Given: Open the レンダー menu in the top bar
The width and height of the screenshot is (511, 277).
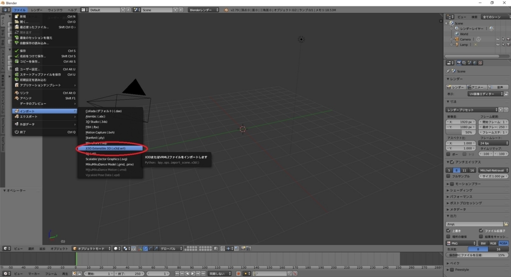Looking at the screenshot, I should click(36, 10).
